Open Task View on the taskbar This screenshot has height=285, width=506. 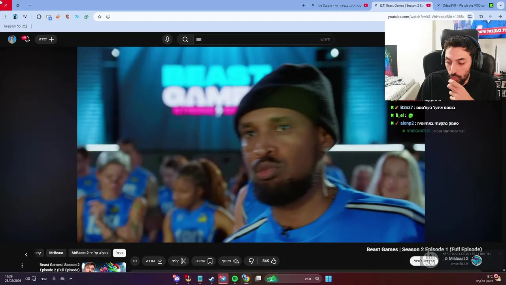(x=258, y=279)
